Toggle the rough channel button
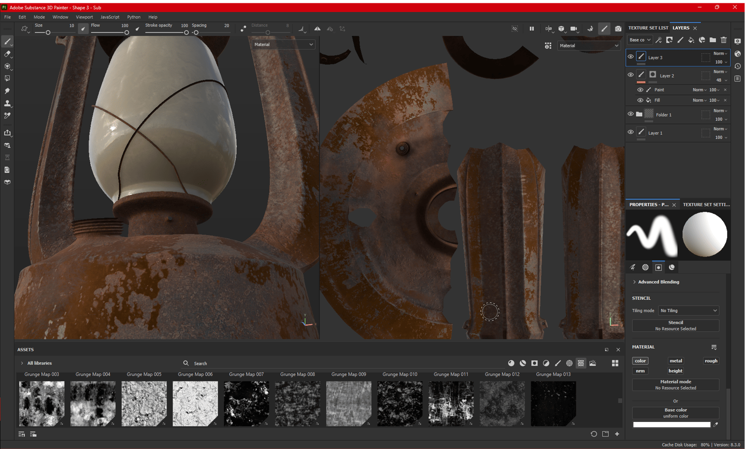Screen dimensions: 745x449 (711, 361)
